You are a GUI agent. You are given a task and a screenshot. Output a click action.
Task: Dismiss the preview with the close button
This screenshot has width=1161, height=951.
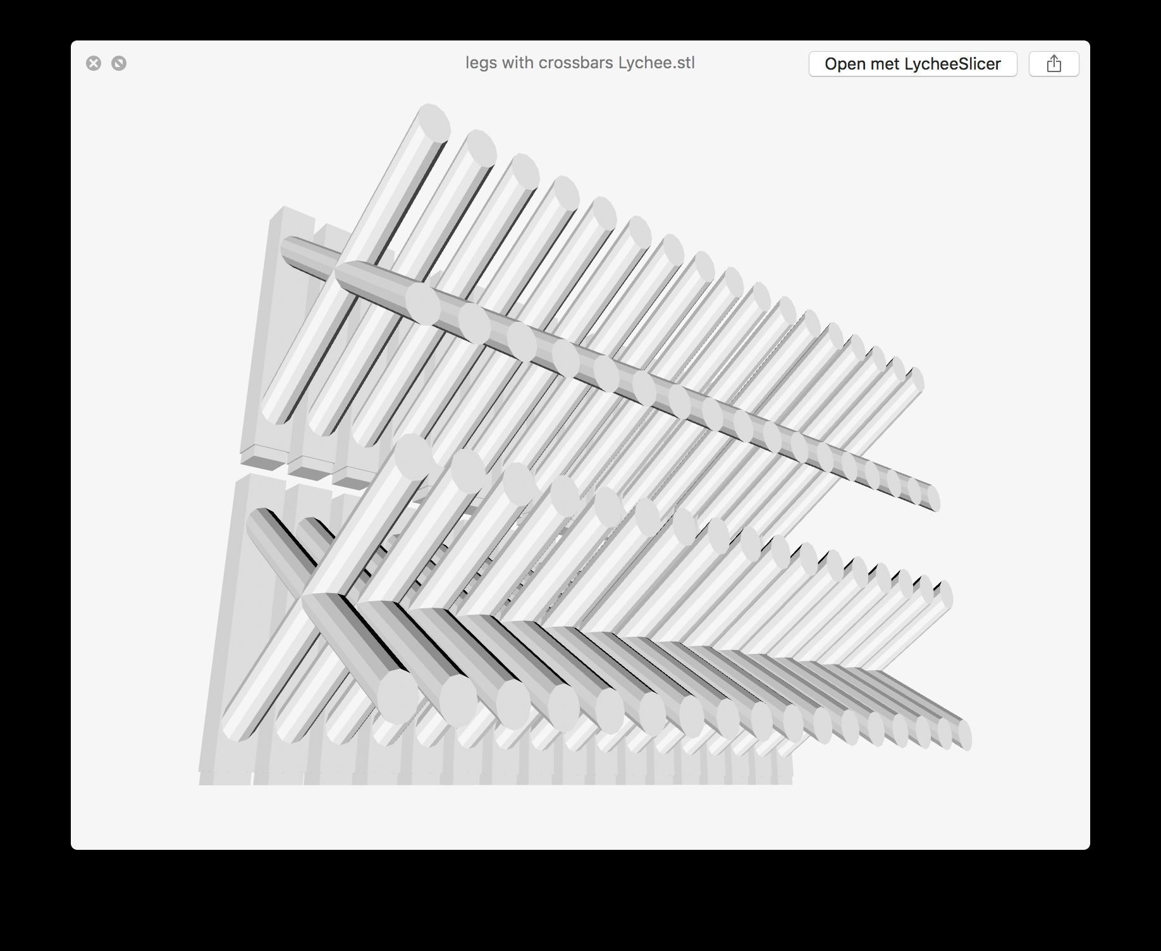pos(94,63)
